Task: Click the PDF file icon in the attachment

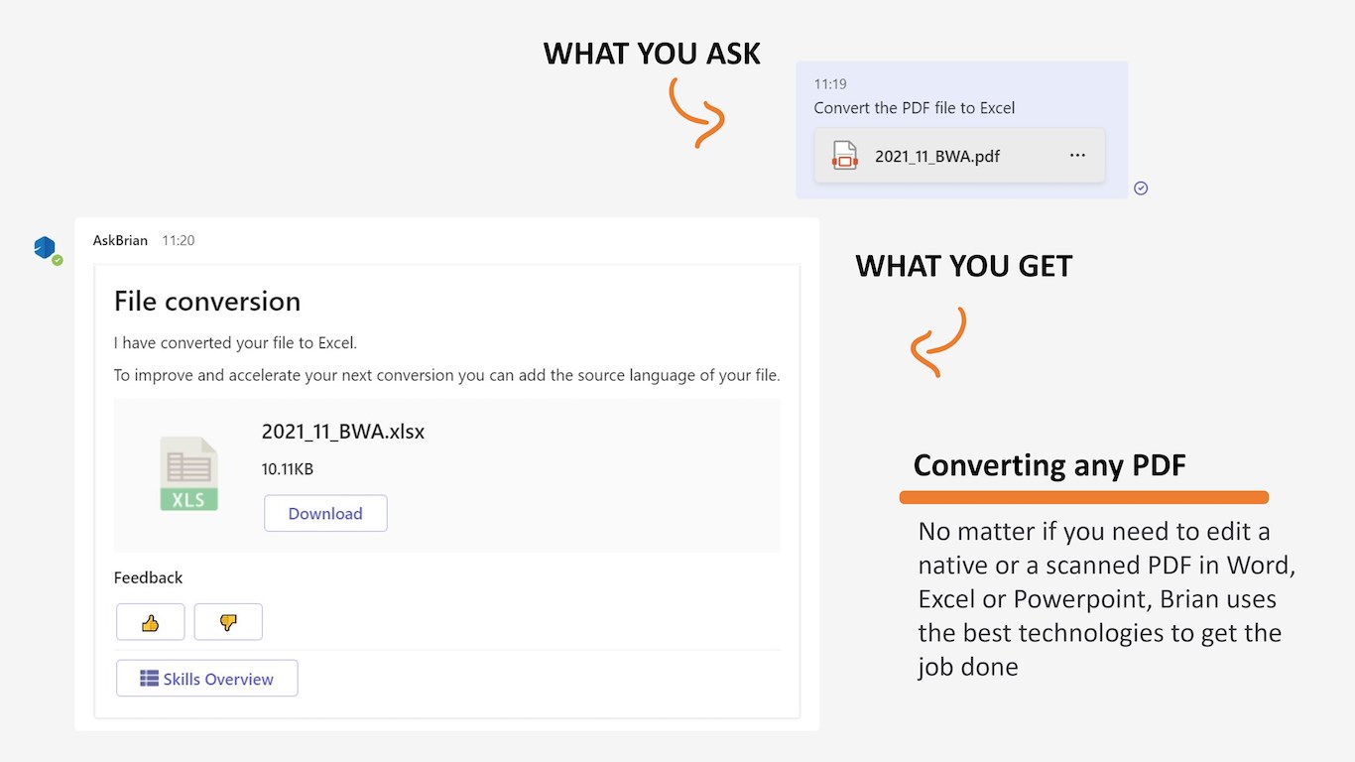Action: pos(844,156)
